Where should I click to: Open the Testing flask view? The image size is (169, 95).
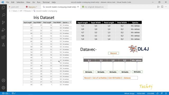click(x=3, y=45)
